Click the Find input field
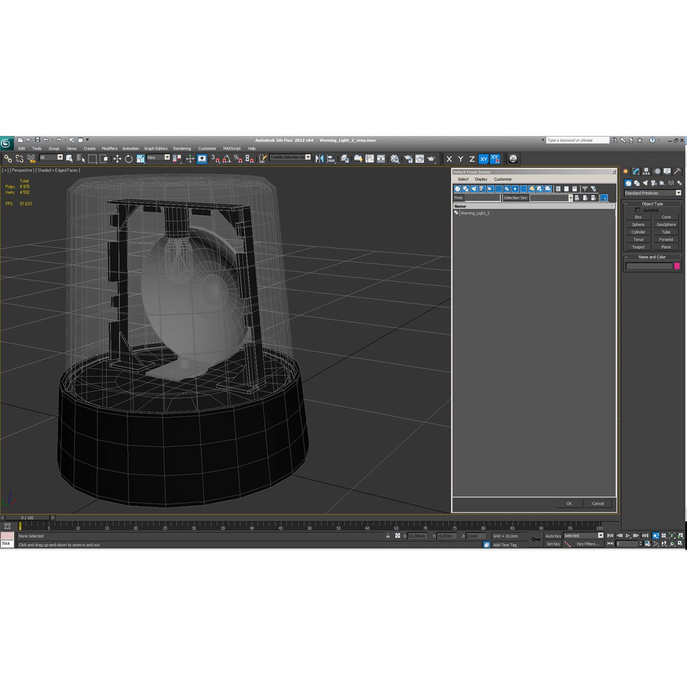This screenshot has height=687, width=687. pyautogui.click(x=482, y=198)
